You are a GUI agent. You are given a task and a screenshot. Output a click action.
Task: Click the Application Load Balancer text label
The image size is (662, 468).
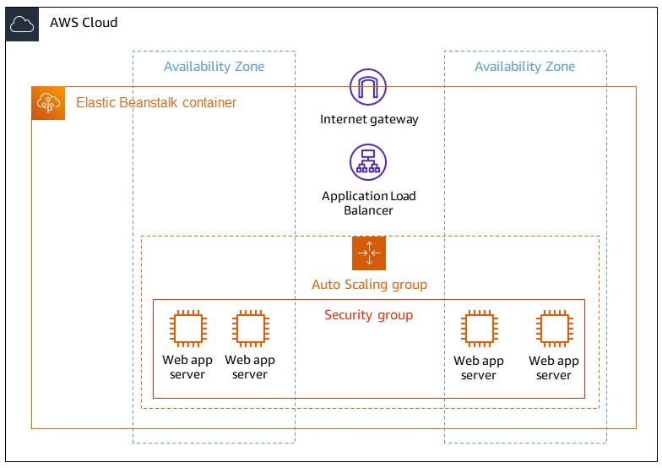368,203
